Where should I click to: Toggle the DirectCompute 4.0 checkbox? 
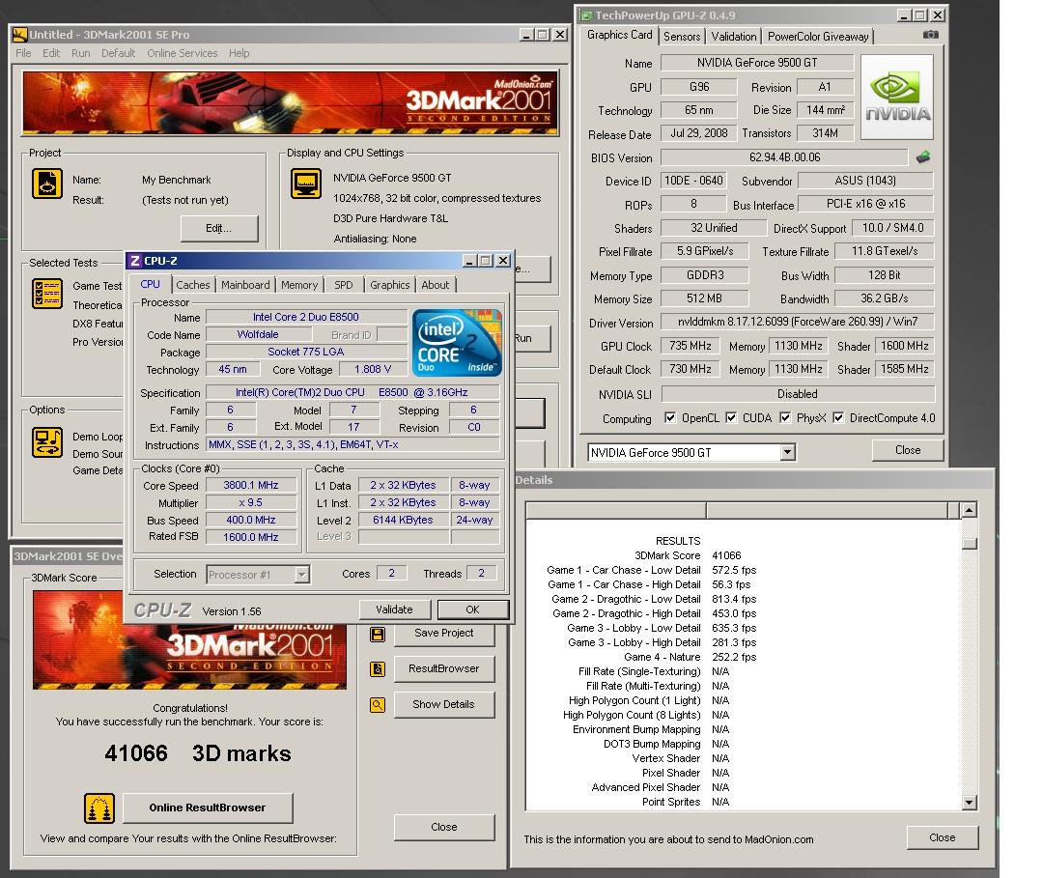tap(839, 417)
